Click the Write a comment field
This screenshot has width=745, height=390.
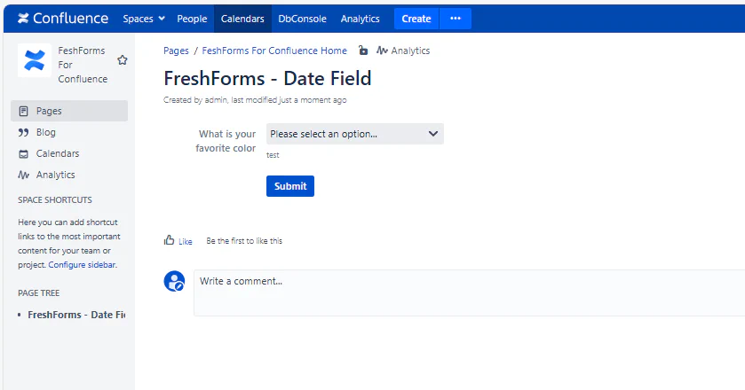coord(469,292)
